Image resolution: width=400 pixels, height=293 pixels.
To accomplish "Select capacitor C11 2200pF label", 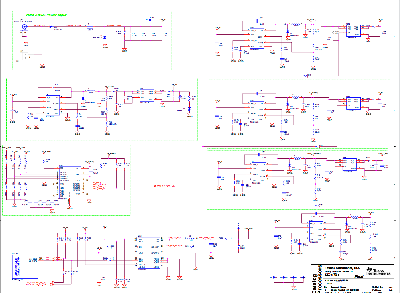I will coord(82,127).
